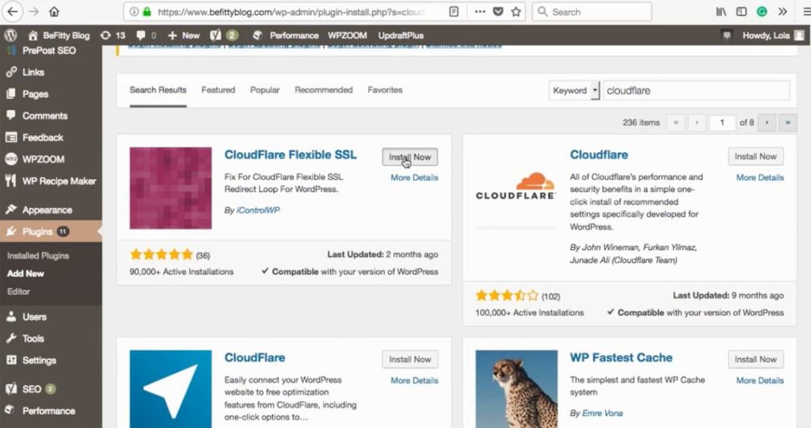Open Howdy, Lola account menu

pyautogui.click(x=773, y=35)
